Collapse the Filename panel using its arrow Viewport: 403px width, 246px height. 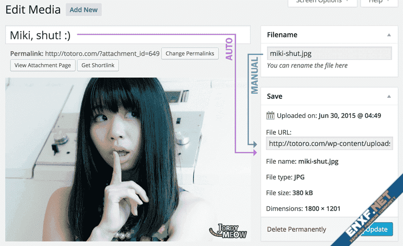coord(389,35)
